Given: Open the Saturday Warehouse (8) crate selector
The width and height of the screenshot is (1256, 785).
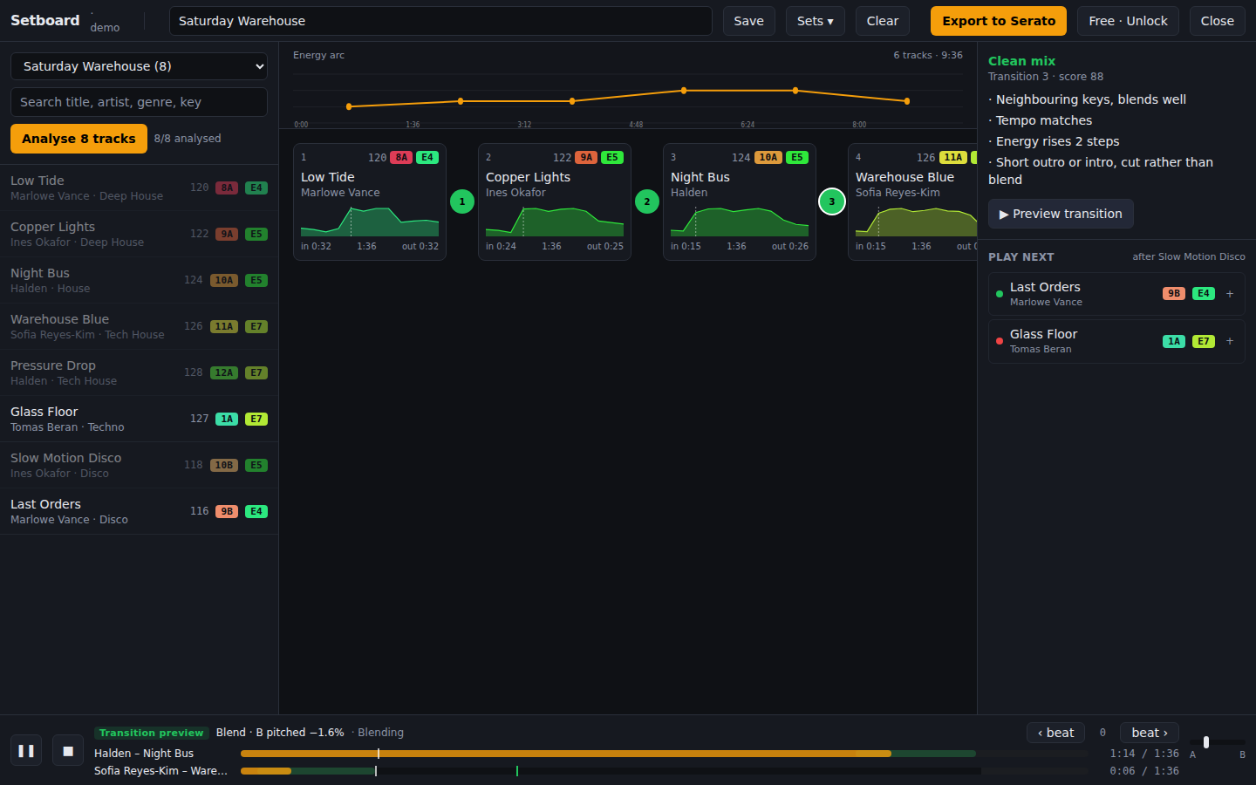Looking at the screenshot, I should 139,66.
